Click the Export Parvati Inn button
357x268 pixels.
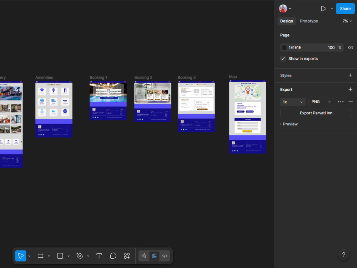coord(316,113)
